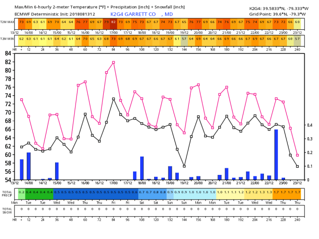Click the highest pink max-temperature marker
The height and width of the screenshot is (239, 319).
[113, 62]
